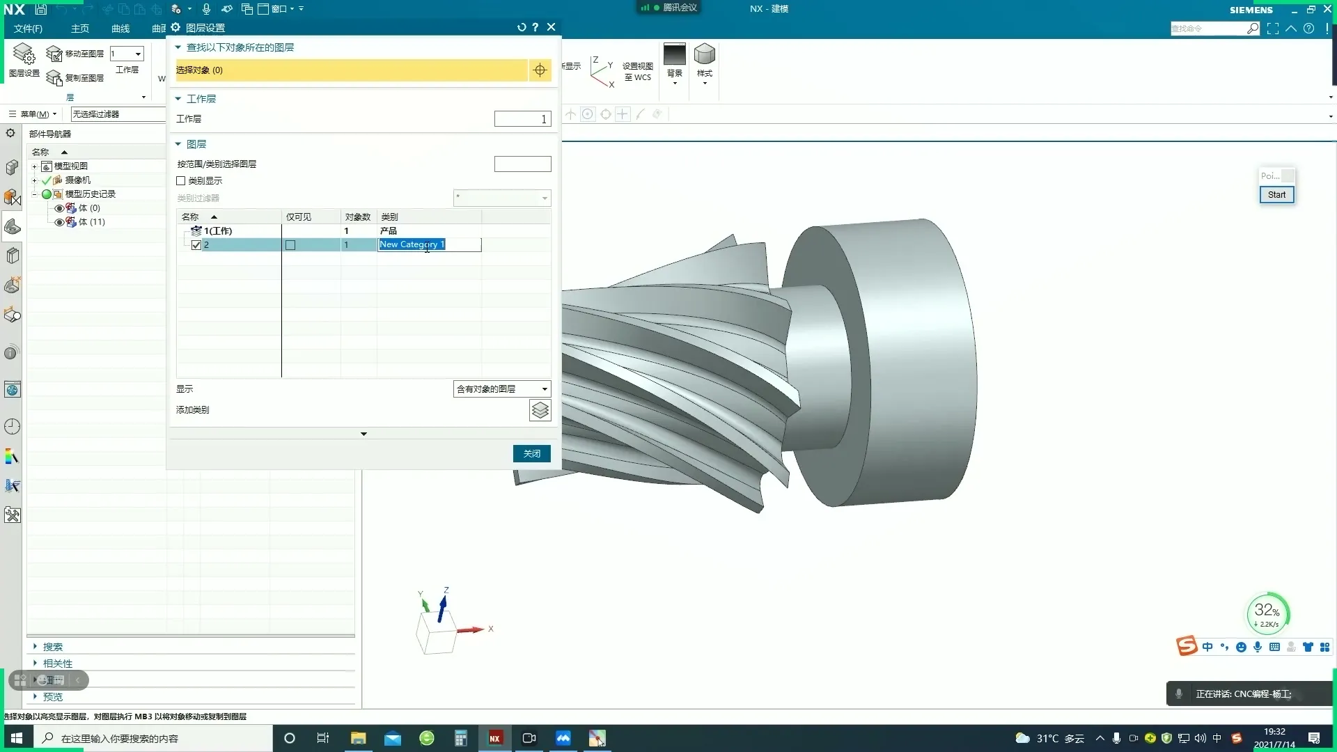Open the Background cube style icon
The height and width of the screenshot is (752, 1337).
point(705,55)
